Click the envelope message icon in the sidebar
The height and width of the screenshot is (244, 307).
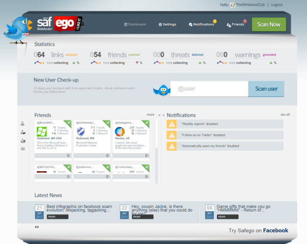(23, 149)
